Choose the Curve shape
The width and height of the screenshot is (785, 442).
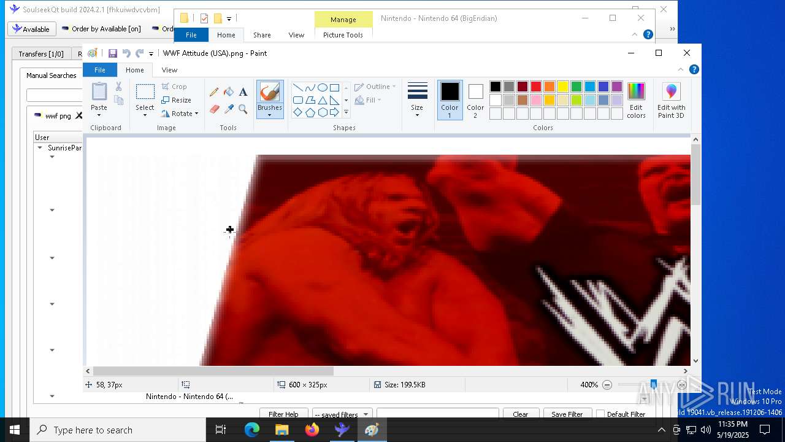point(310,87)
